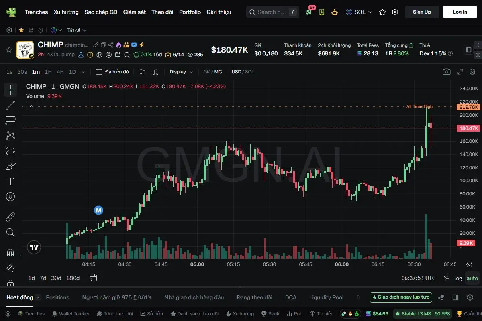Screen dimensions: 482x321
Task: Toggle side panel layout icon
Action: tap(469, 50)
